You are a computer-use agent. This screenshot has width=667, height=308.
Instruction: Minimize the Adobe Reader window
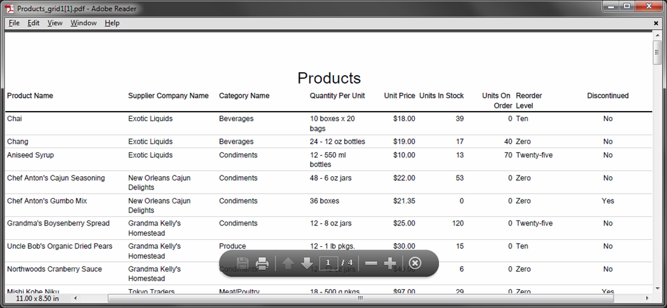[x=612, y=6]
